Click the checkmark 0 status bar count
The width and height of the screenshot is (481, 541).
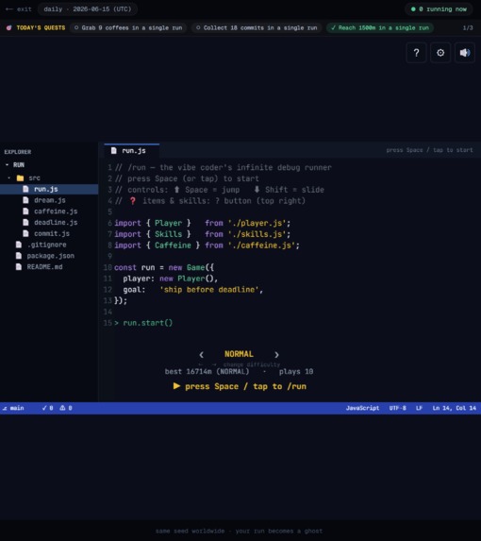[x=47, y=408]
